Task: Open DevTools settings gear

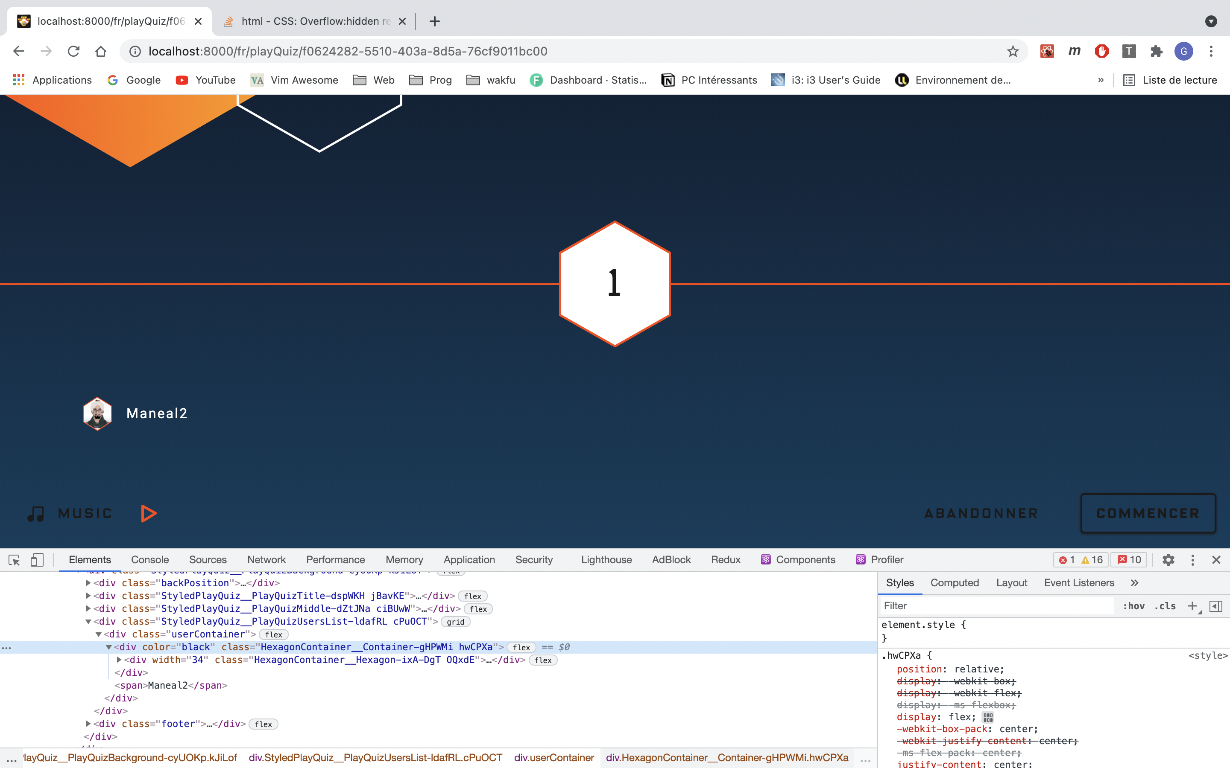Action: (1168, 560)
